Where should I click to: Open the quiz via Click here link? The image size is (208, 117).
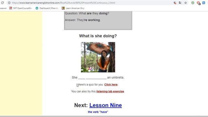point(111,84)
